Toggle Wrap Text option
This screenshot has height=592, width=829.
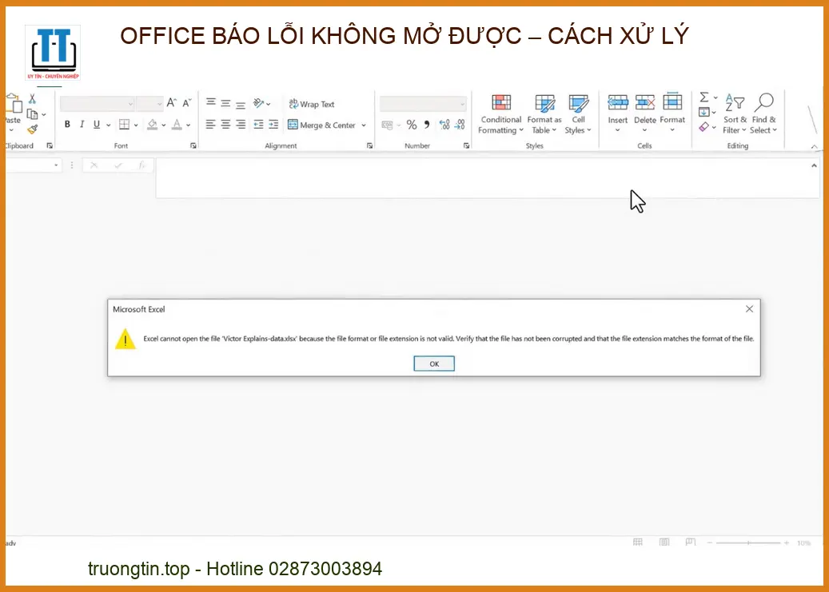312,104
